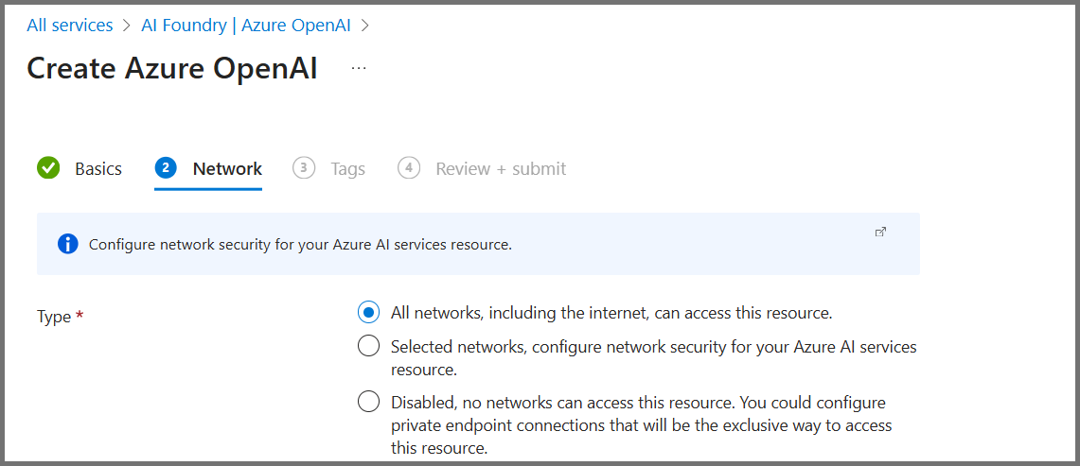Click the chevron after "AI Foundry | Azure OpenAI"
1080x466 pixels.
click(365, 26)
